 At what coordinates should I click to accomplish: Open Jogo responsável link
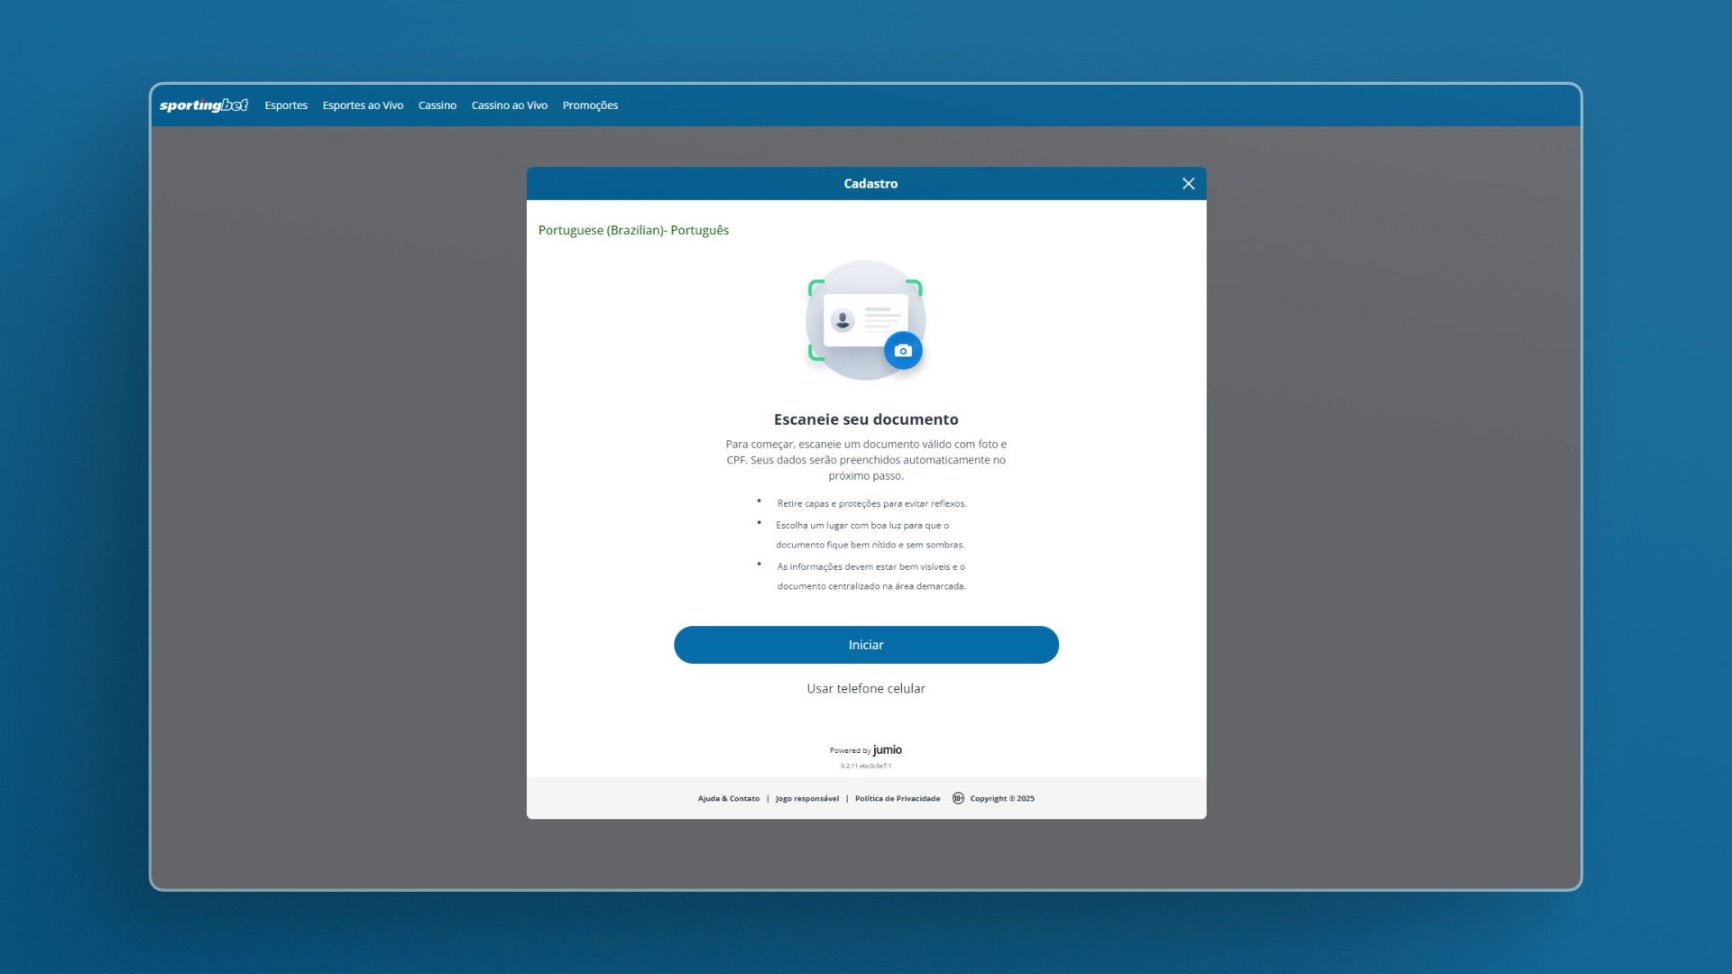(807, 799)
